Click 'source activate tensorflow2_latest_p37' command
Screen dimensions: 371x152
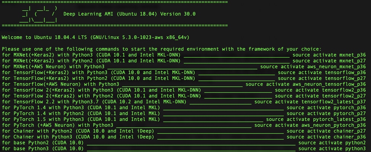310,102
